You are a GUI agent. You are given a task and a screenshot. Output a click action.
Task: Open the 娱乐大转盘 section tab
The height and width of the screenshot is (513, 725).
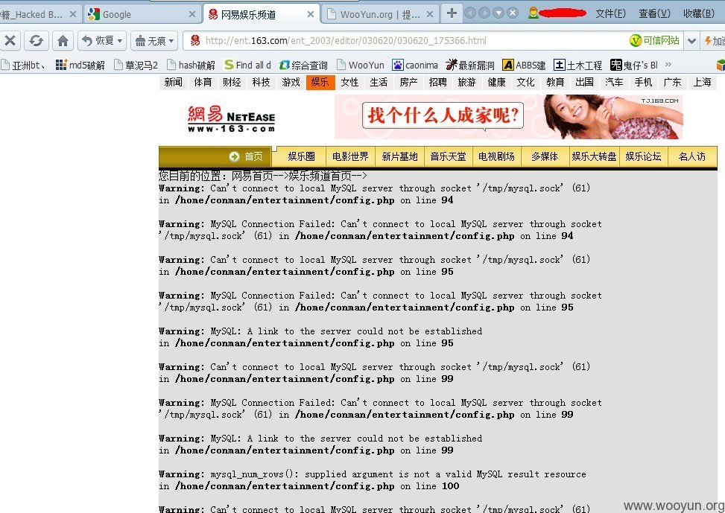(594, 156)
